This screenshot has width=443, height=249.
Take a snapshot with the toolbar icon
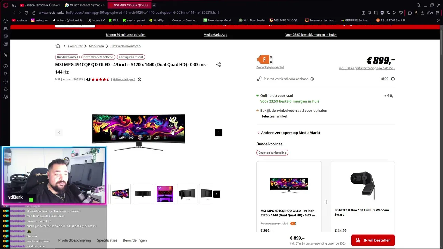point(376,13)
